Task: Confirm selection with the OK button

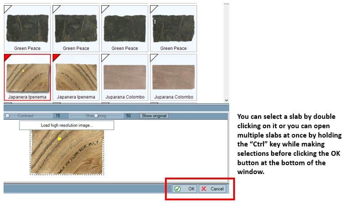Action: [x=185, y=189]
